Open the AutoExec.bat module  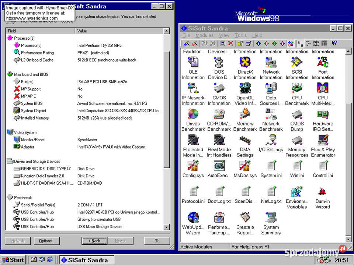click(x=219, y=169)
